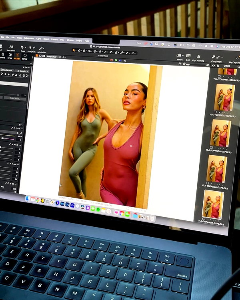The image size is (240, 300).
Task: Open the File menu
Action: click(8, 37)
